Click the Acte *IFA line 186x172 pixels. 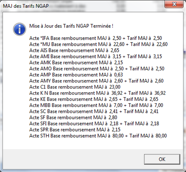coord(96,38)
